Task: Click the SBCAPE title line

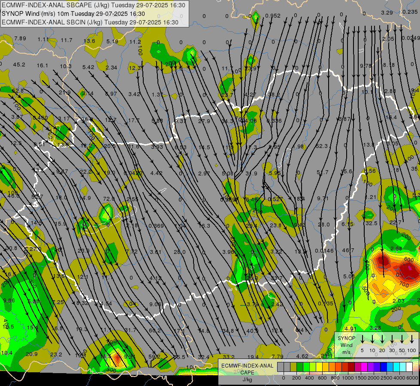Action: [93, 5]
